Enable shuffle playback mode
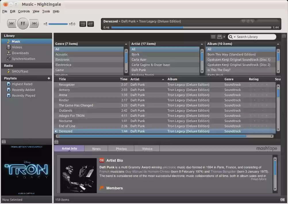The image size is (288, 204). point(83,24)
